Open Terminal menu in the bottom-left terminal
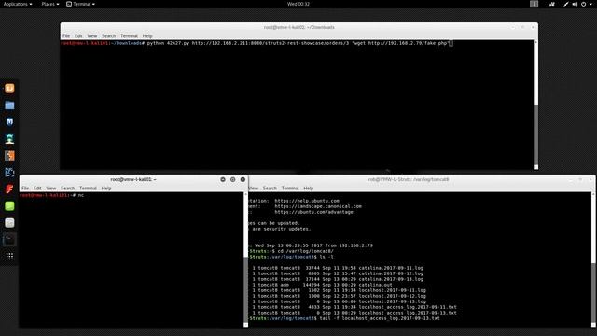Image resolution: width=597 pixels, height=336 pixels. tap(88, 189)
